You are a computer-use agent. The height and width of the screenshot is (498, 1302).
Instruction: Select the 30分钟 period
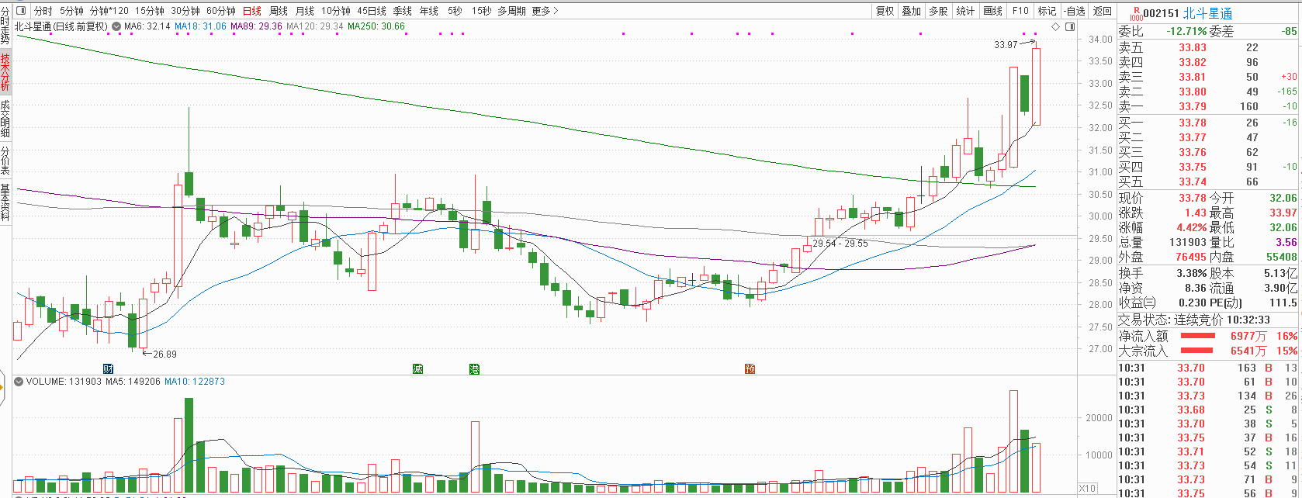coord(185,12)
